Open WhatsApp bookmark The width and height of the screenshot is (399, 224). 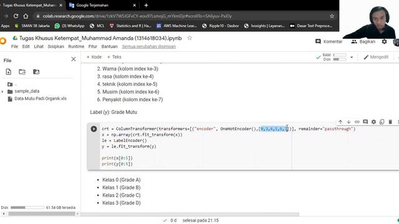pyautogui.click(x=69, y=26)
